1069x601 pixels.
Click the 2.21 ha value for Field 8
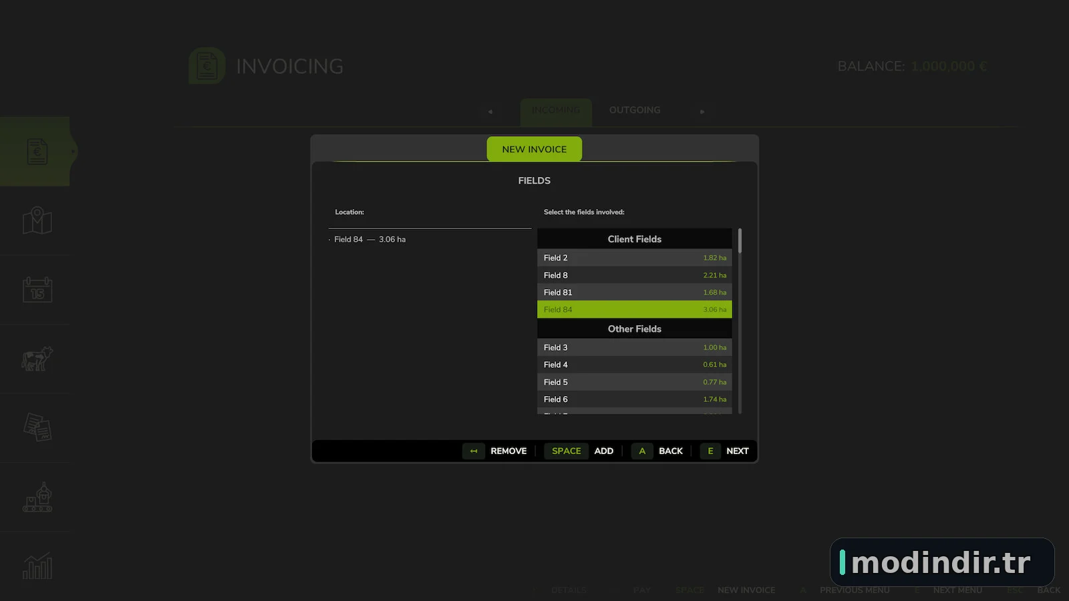coord(714,275)
